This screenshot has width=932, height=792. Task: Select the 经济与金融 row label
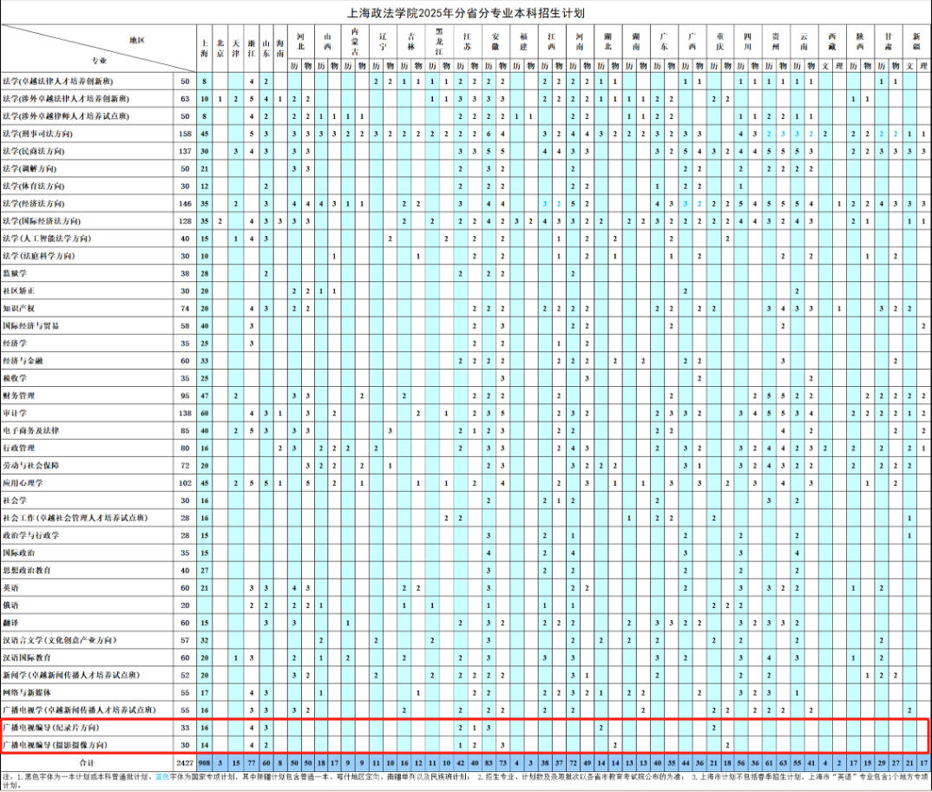[23, 361]
